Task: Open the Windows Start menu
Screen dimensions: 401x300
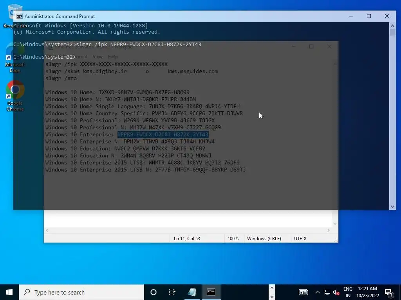Action: pos(9,292)
